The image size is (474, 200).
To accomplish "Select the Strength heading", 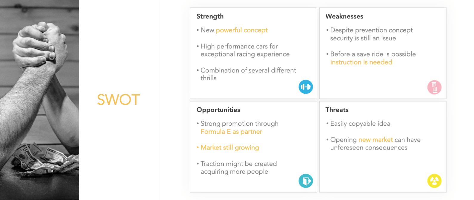I will (x=210, y=16).
